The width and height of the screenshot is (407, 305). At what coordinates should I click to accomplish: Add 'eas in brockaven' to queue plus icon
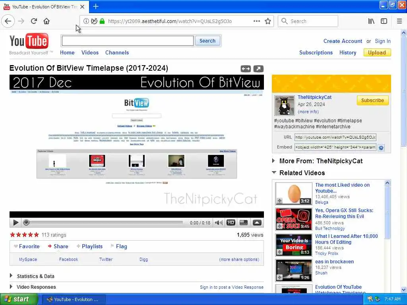coord(279,277)
